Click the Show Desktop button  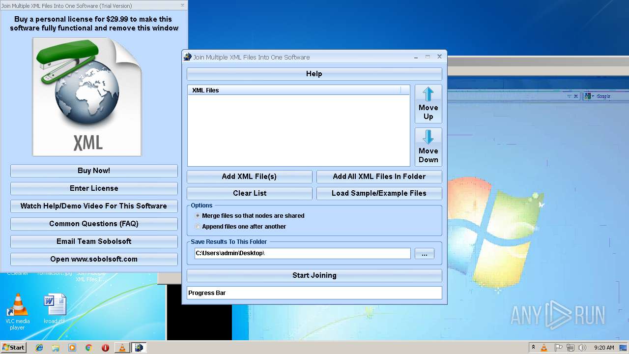pos(624,348)
